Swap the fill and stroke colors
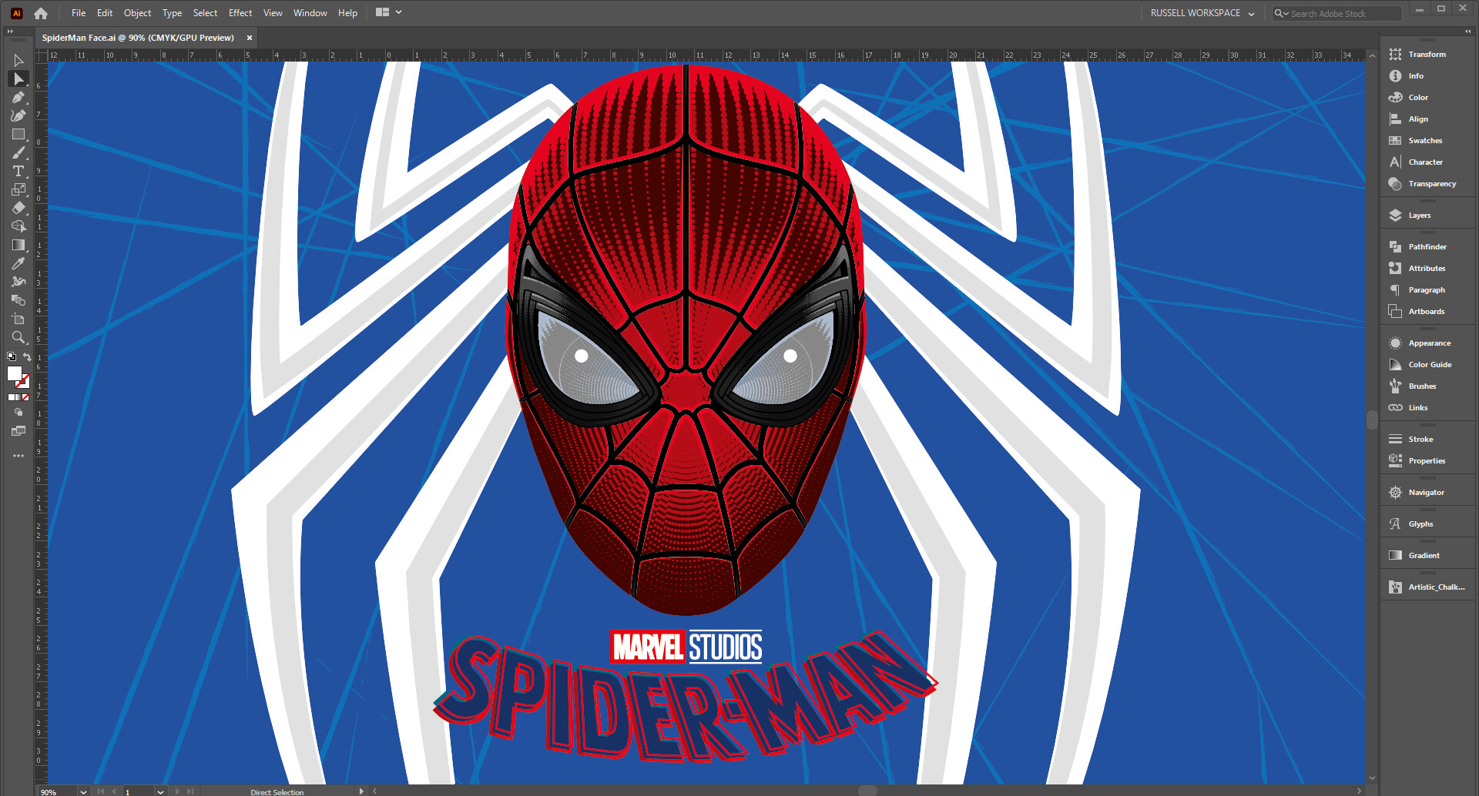This screenshot has height=796, width=1479. tap(26, 356)
